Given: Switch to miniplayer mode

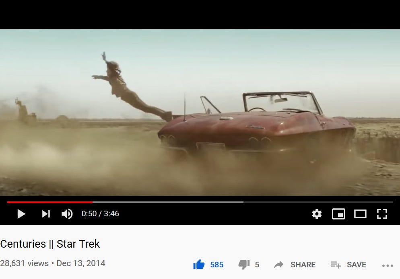Looking at the screenshot, I should [338, 214].
